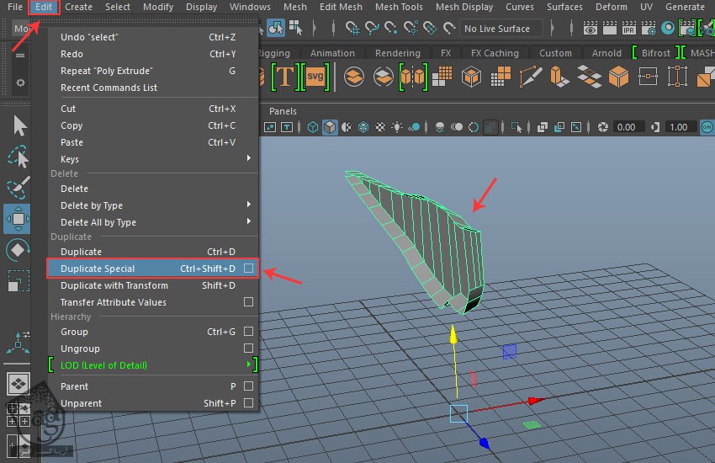Click the polygon Type (T) shelf icon
Screen dimensions: 715x463
(285, 77)
